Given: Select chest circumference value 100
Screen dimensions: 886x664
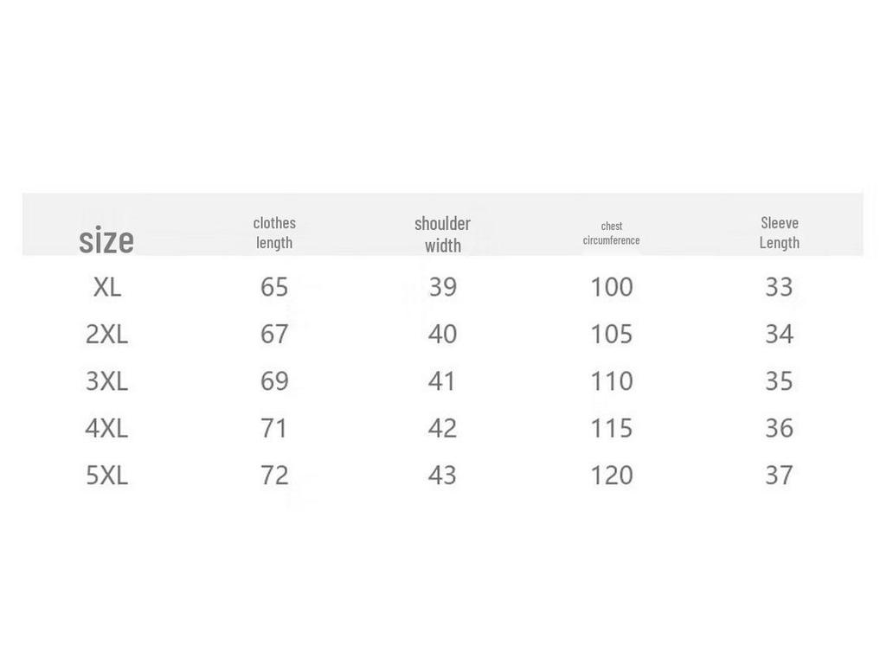Looking at the screenshot, I should (x=611, y=287).
